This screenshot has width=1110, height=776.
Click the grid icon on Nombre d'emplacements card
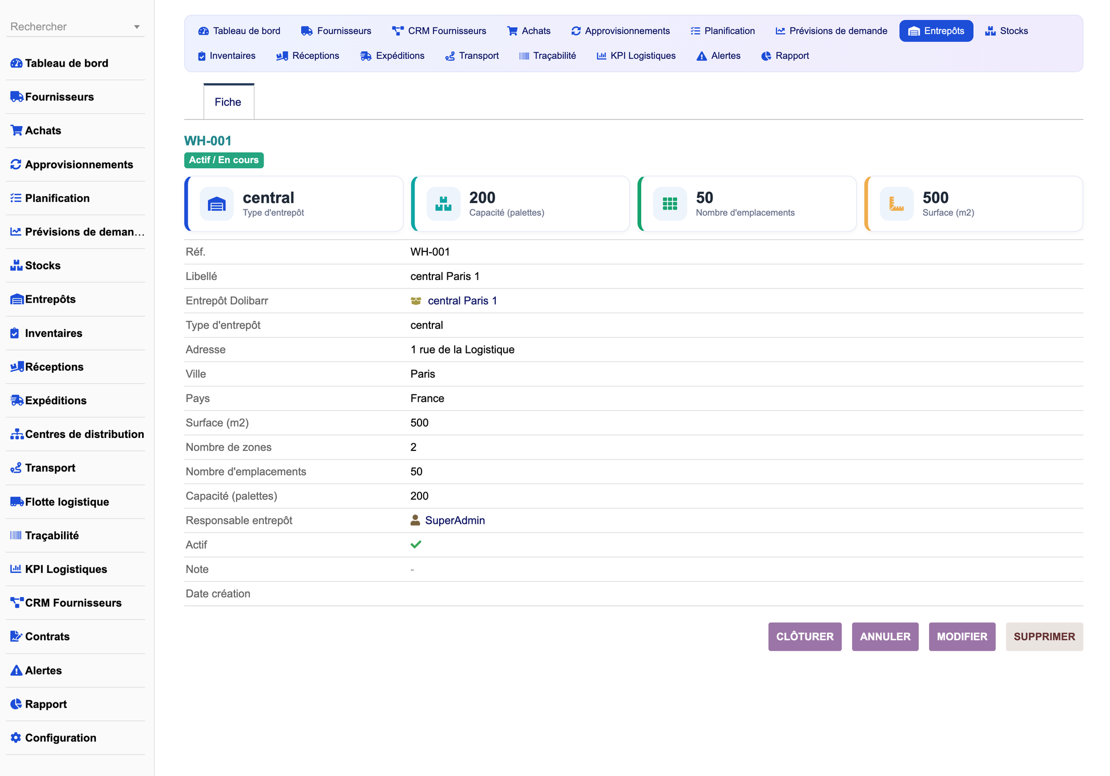(x=670, y=204)
